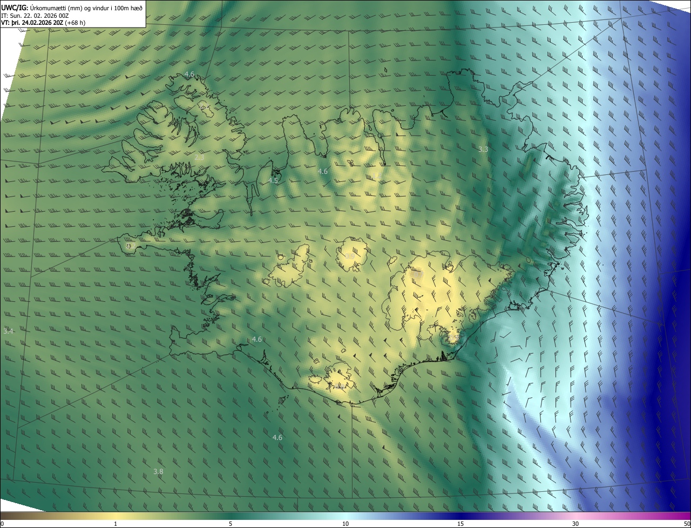
Task: Click the 'VT: þri. 24.02.2026 20Z (+68 h)' line
Action: click(x=43, y=23)
